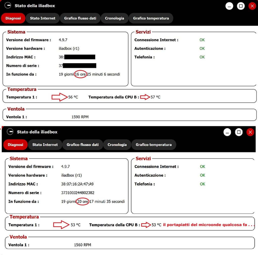Maximize the bottom Stato della iliadbox window
This screenshot has height=255, width=258.
[239, 132]
